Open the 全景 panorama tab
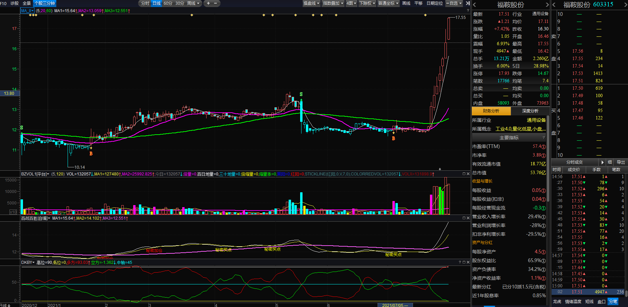Viewport: 628px width, 307px height. tap(27, 3)
